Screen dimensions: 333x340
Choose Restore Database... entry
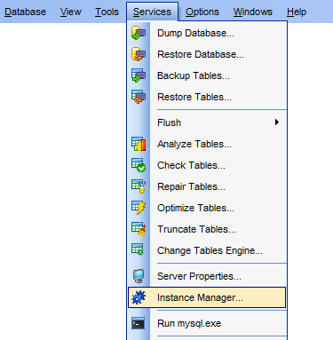(x=207, y=54)
